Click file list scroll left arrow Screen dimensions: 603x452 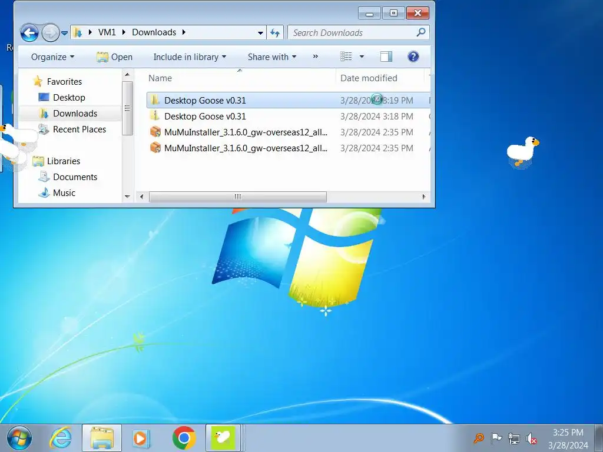pyautogui.click(x=141, y=197)
